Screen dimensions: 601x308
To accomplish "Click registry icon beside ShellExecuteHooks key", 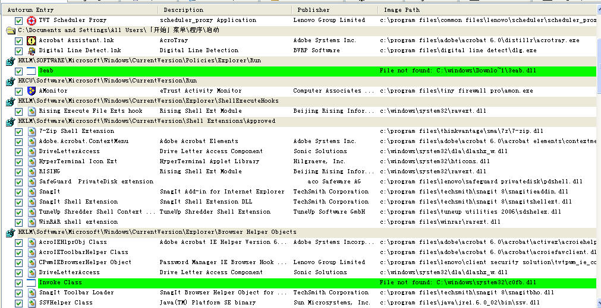I will click(11, 101).
